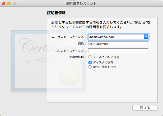
Task: Click the 通称 label text
Action: [82, 44]
